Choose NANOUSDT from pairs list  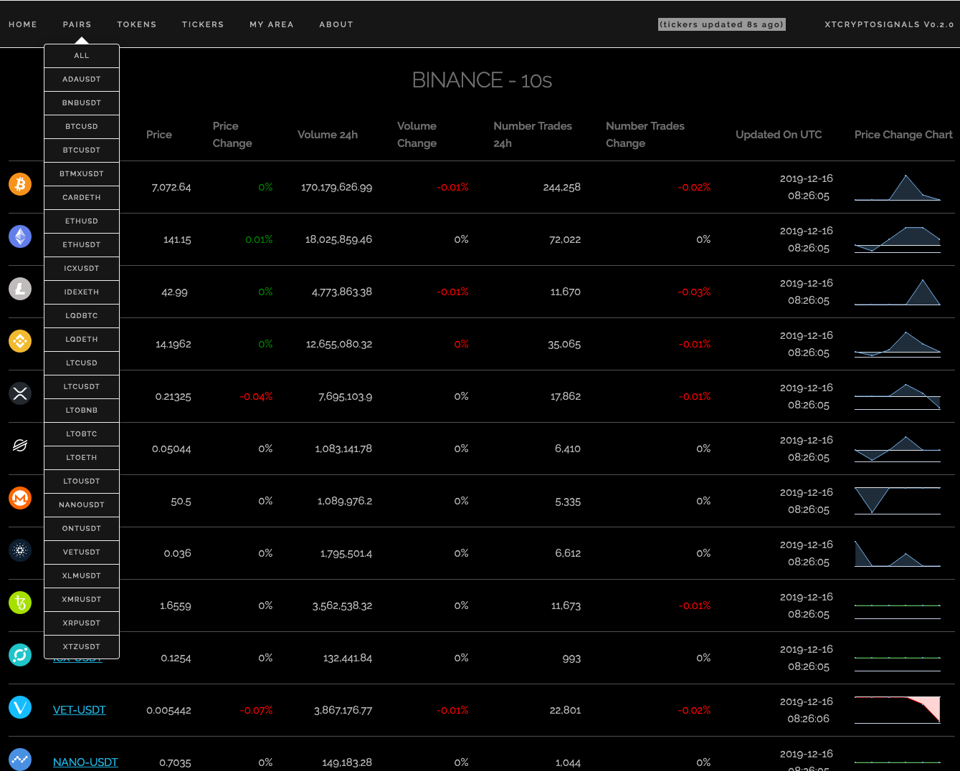tap(82, 505)
